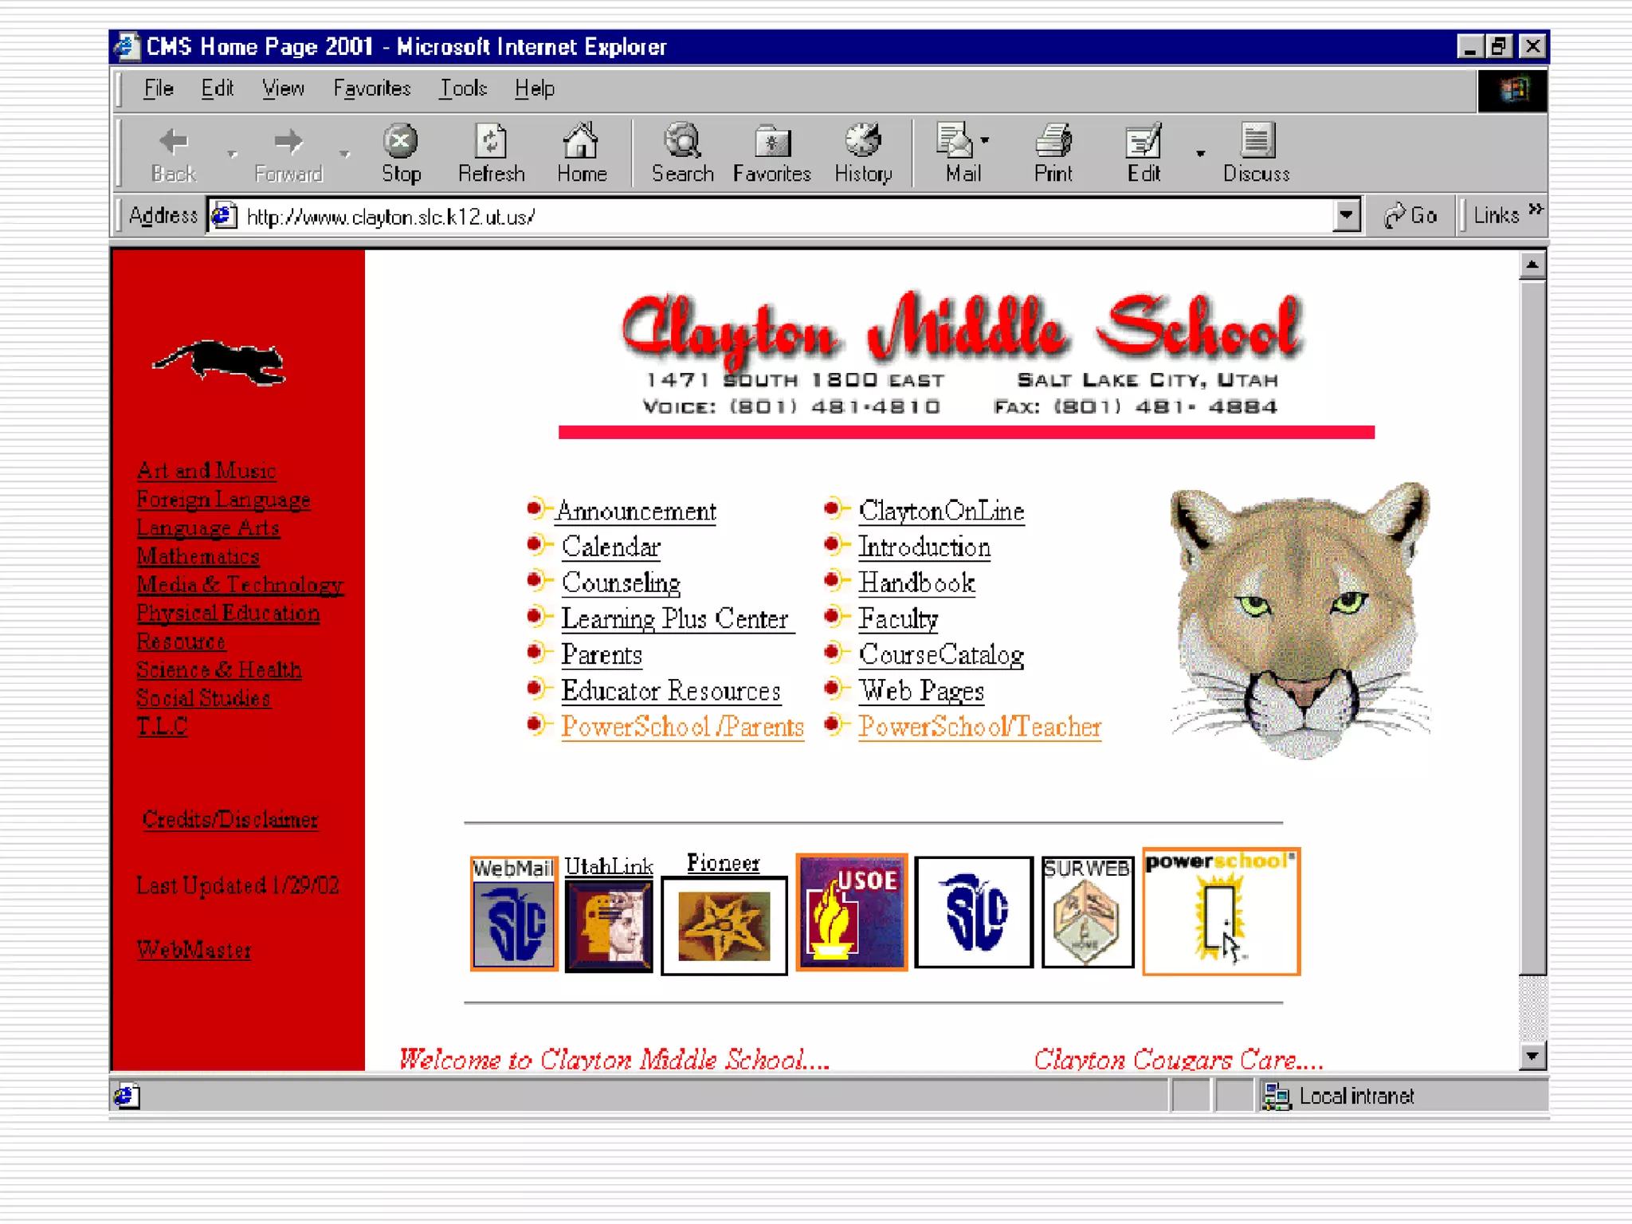Expand the address bar dropdown arrow
Image resolution: width=1632 pixels, height=1224 pixels.
pyautogui.click(x=1346, y=215)
